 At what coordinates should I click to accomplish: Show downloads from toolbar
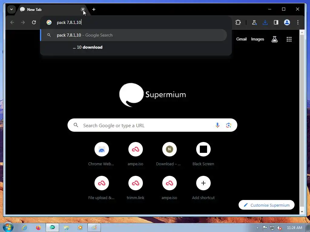tap(265, 22)
